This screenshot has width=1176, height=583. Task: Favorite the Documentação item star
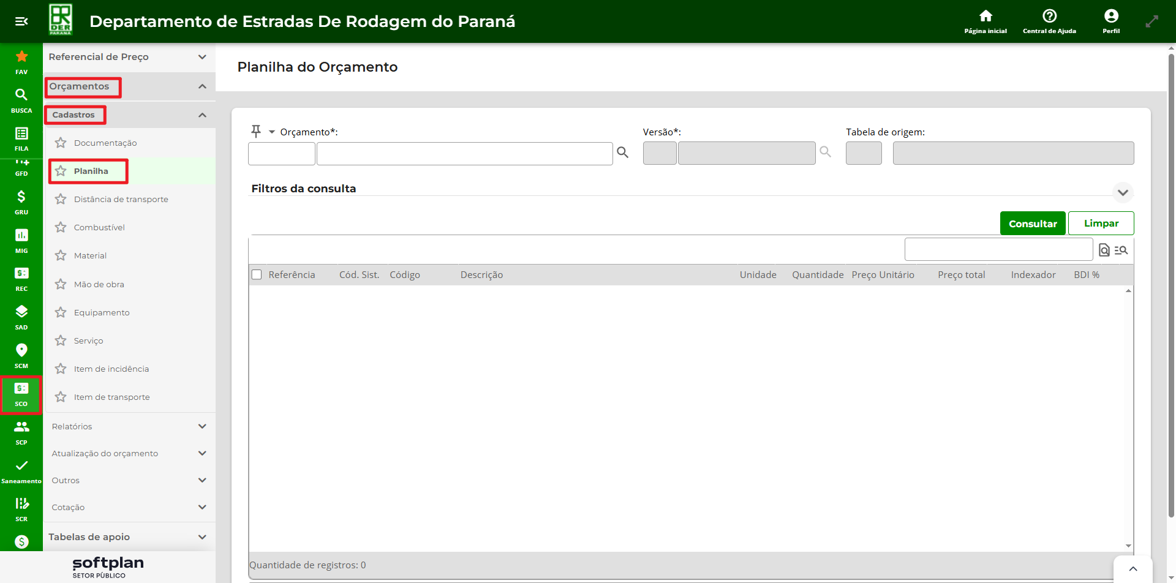coord(61,143)
